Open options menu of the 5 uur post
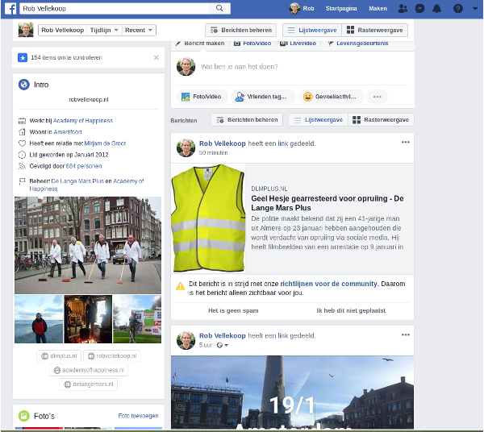484x432 pixels. [x=406, y=334]
